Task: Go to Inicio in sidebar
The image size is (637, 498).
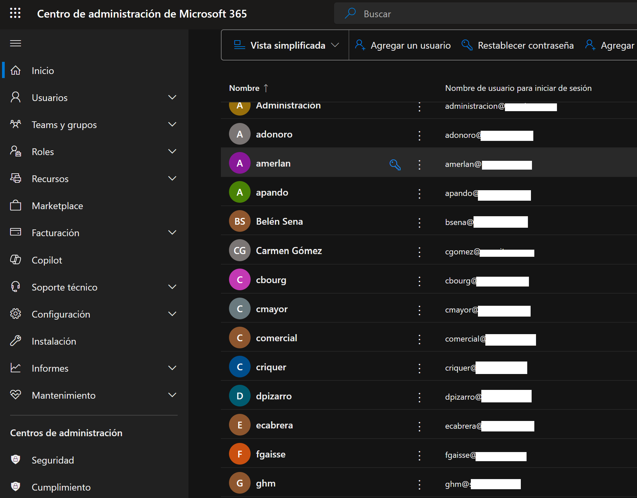Action: (x=43, y=71)
